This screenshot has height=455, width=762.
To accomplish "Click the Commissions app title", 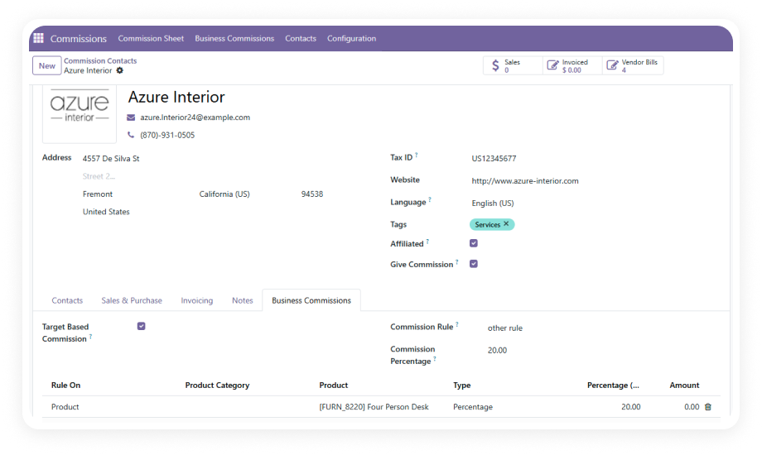I will tap(78, 38).
